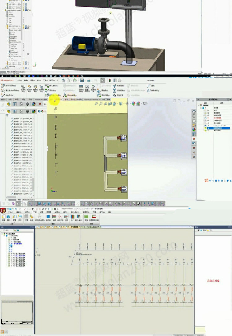This screenshot has height=336, width=232.
Task: Open the 工具 menu in SolidWorks
Action: click(x=45, y=80)
